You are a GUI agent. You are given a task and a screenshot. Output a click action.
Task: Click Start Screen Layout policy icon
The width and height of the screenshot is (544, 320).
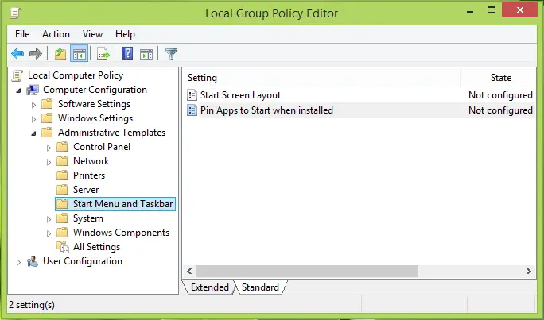click(192, 95)
